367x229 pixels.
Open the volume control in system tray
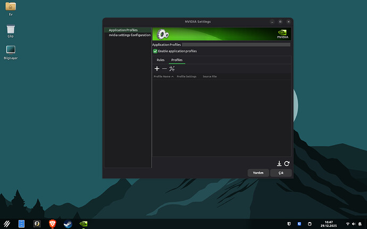click(354, 224)
